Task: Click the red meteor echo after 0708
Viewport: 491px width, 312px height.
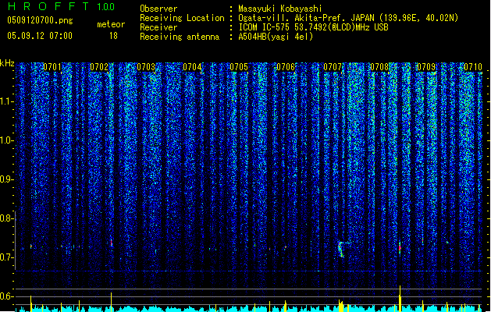Action: tap(400, 247)
